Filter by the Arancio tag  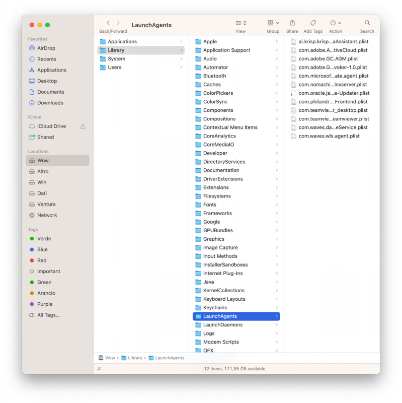57,293
